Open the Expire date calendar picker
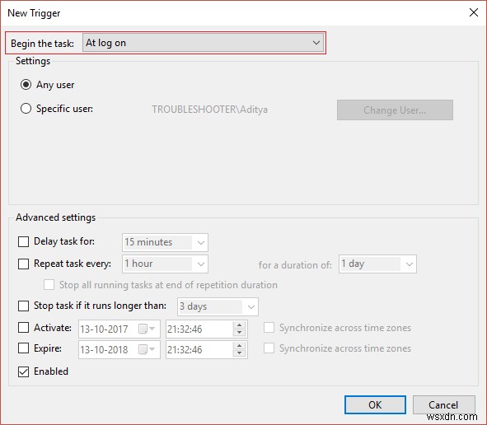Image resolution: width=487 pixels, height=425 pixels. pos(147,349)
